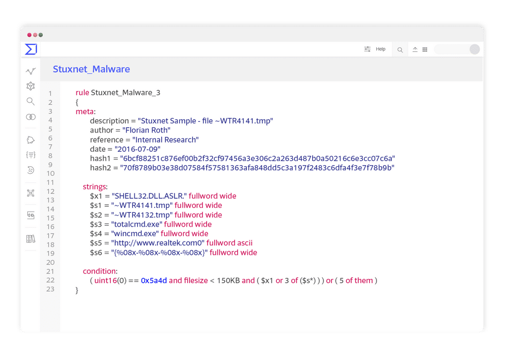The image size is (514, 350).
Task: Click the API document icon in the sidebar
Action: click(31, 215)
